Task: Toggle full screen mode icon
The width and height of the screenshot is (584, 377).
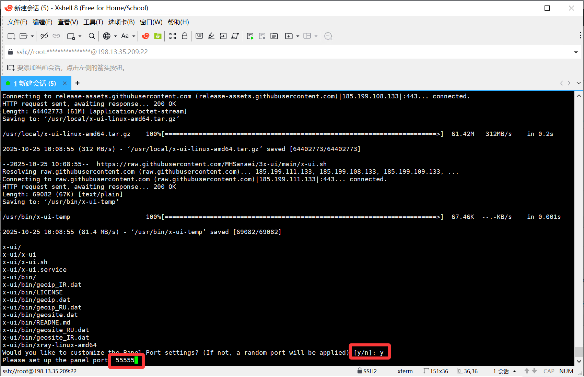Action: [173, 36]
